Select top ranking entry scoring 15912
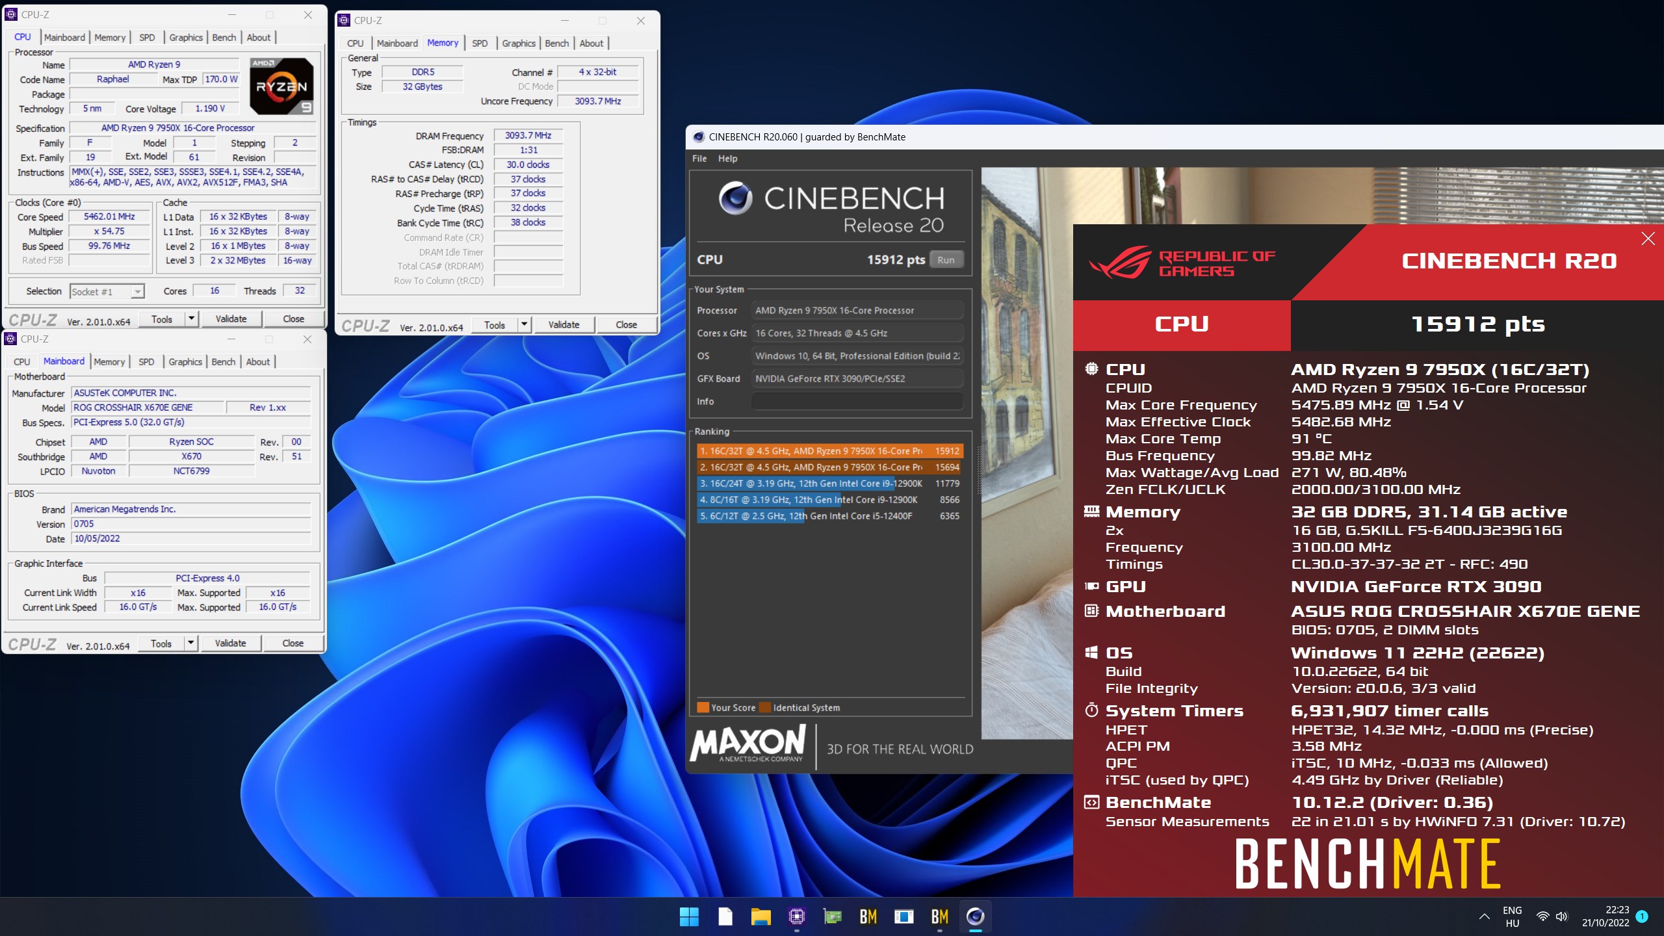The image size is (1664, 936). 829,451
